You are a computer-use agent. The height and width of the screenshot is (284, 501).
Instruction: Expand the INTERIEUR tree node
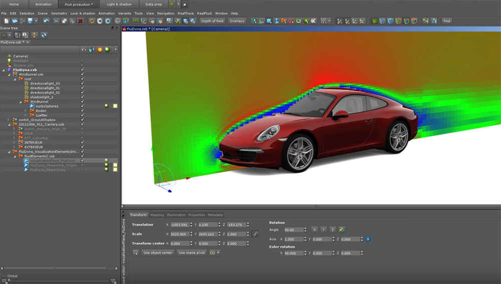point(15,142)
